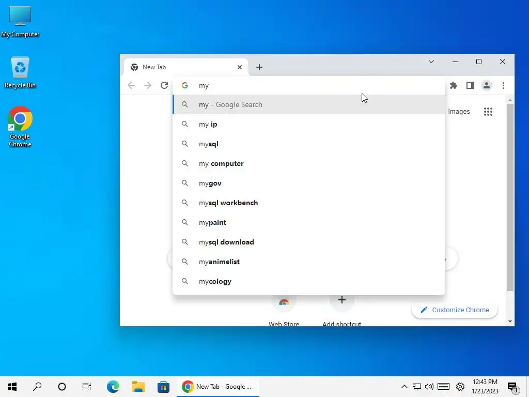This screenshot has height=397, width=529.
Task: Select 'my - Google Search' suggestion
Action: [x=309, y=104]
